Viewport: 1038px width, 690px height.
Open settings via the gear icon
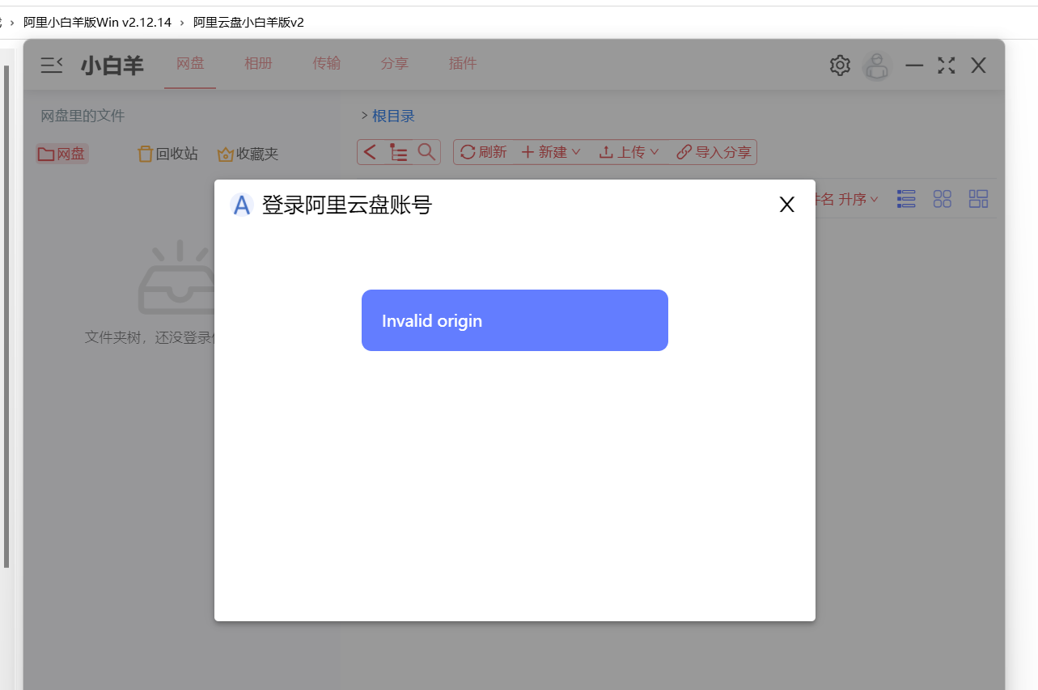840,66
